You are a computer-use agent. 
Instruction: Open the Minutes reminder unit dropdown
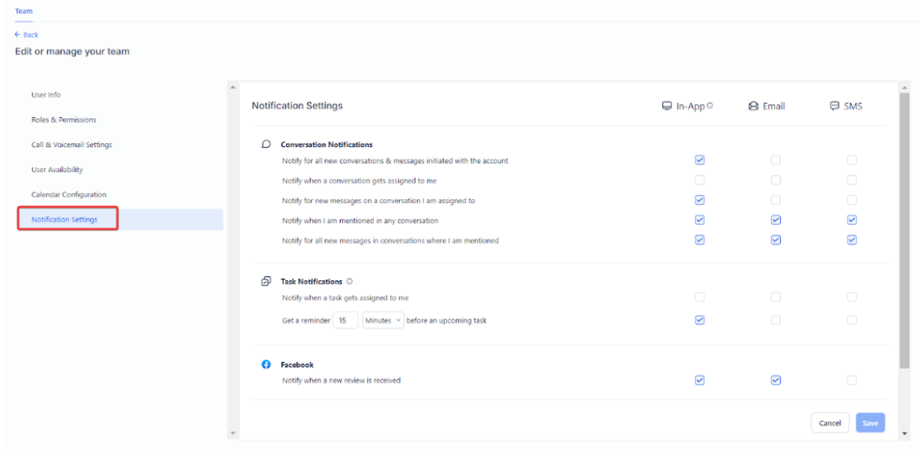pos(382,321)
